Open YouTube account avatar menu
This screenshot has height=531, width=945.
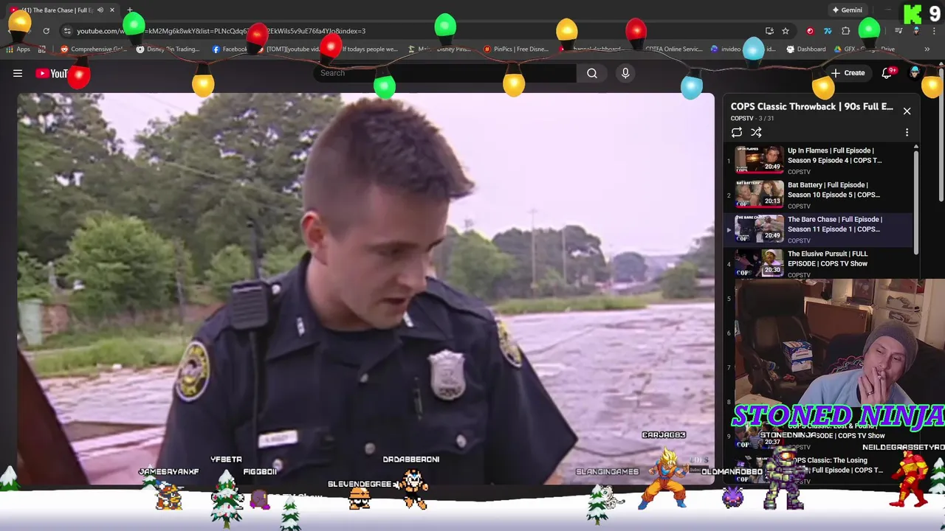[x=915, y=73]
